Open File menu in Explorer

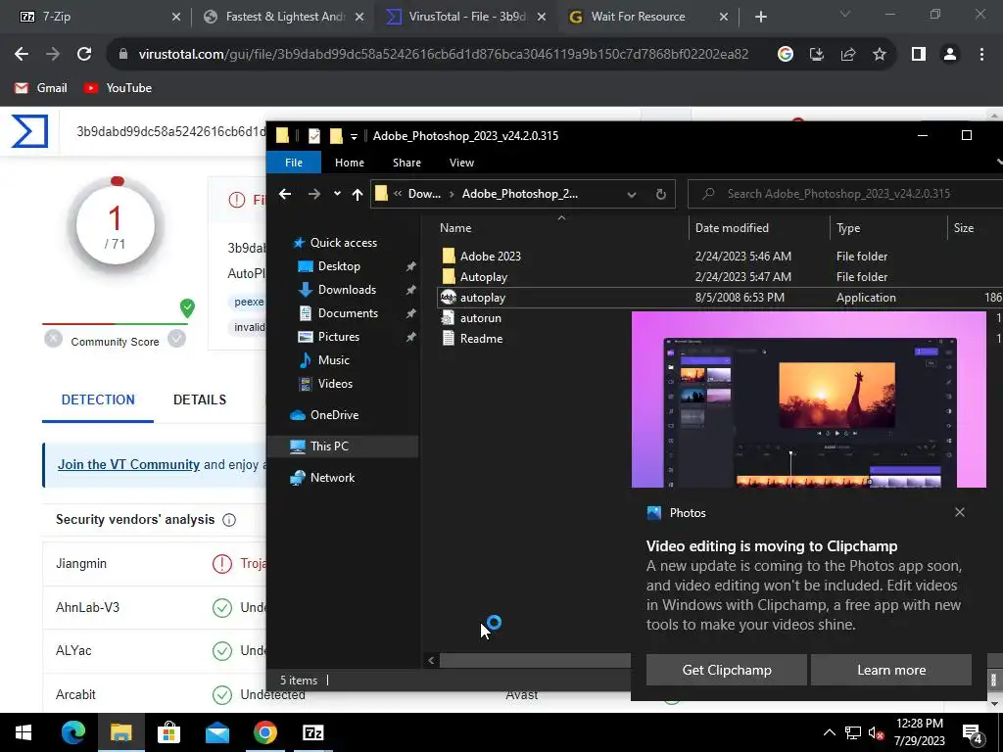coord(294,163)
